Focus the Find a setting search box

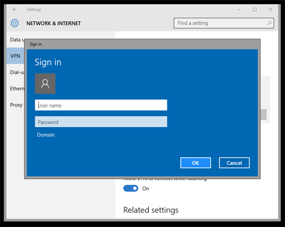pos(223,23)
